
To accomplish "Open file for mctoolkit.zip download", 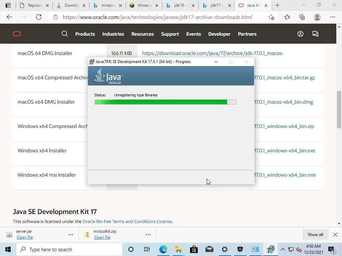I will click(x=102, y=237).
